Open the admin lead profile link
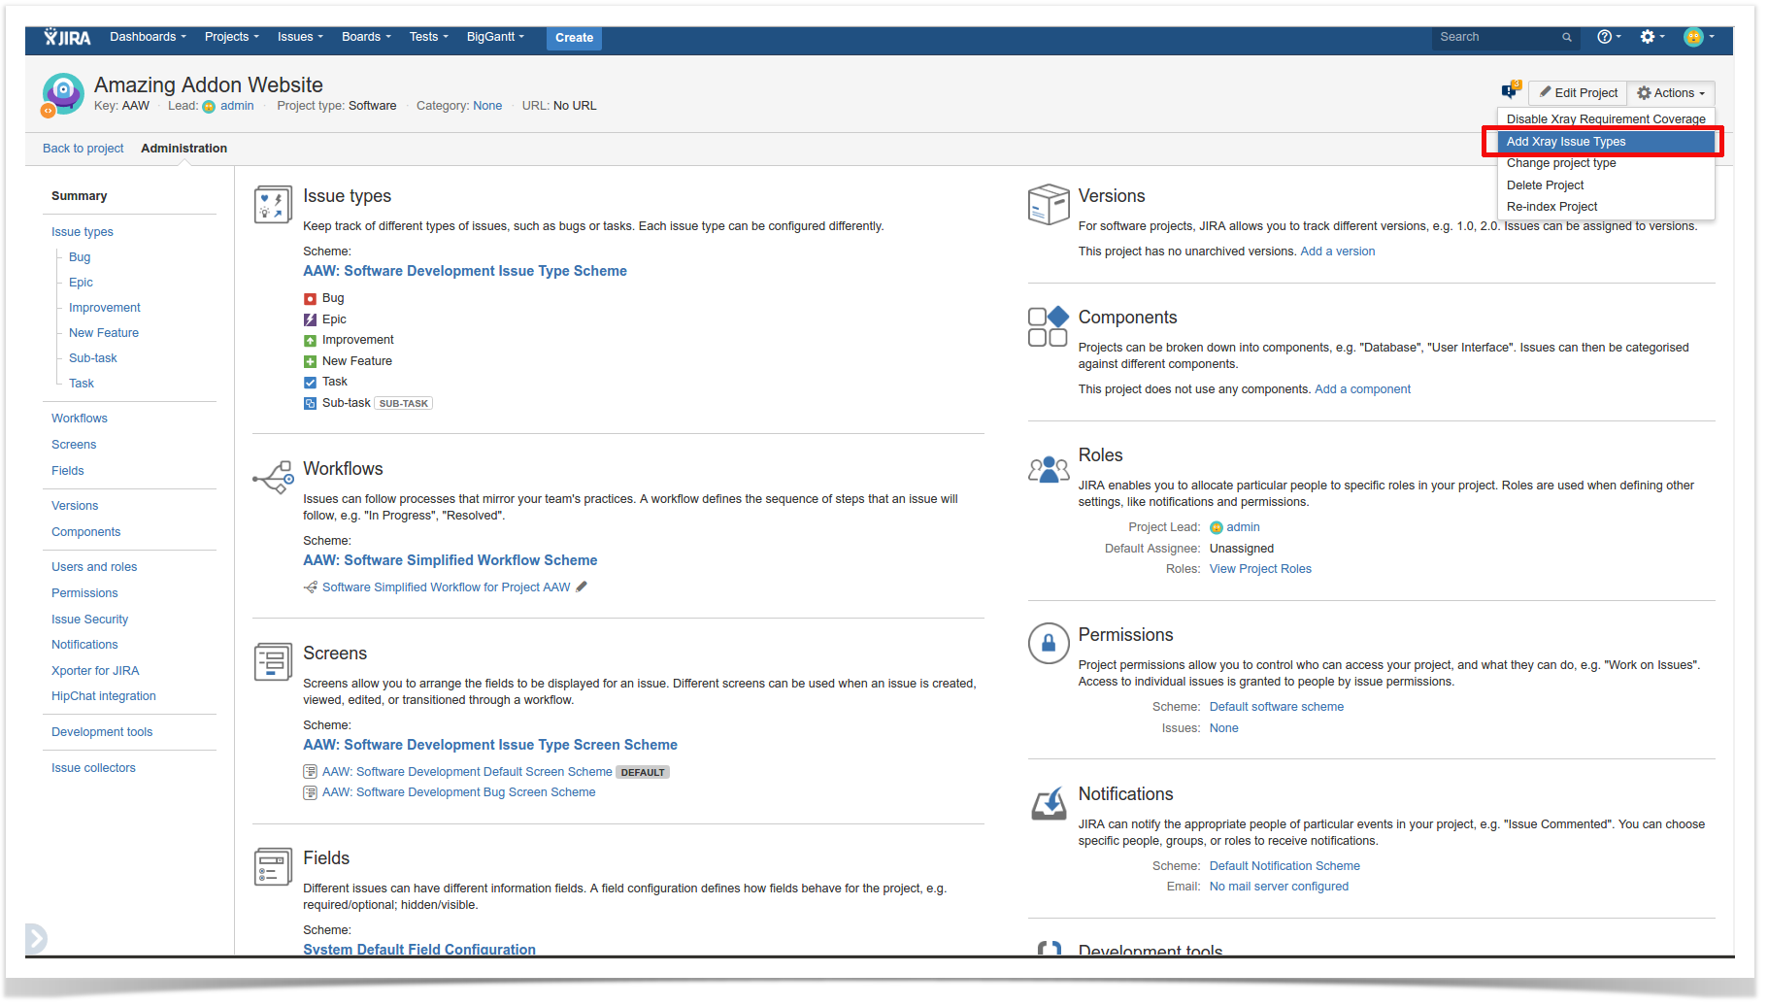 [237, 106]
